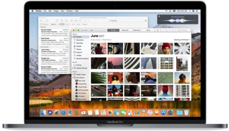The height and width of the screenshot is (131, 229).
Task: Open the New York album
Action: 82,81
